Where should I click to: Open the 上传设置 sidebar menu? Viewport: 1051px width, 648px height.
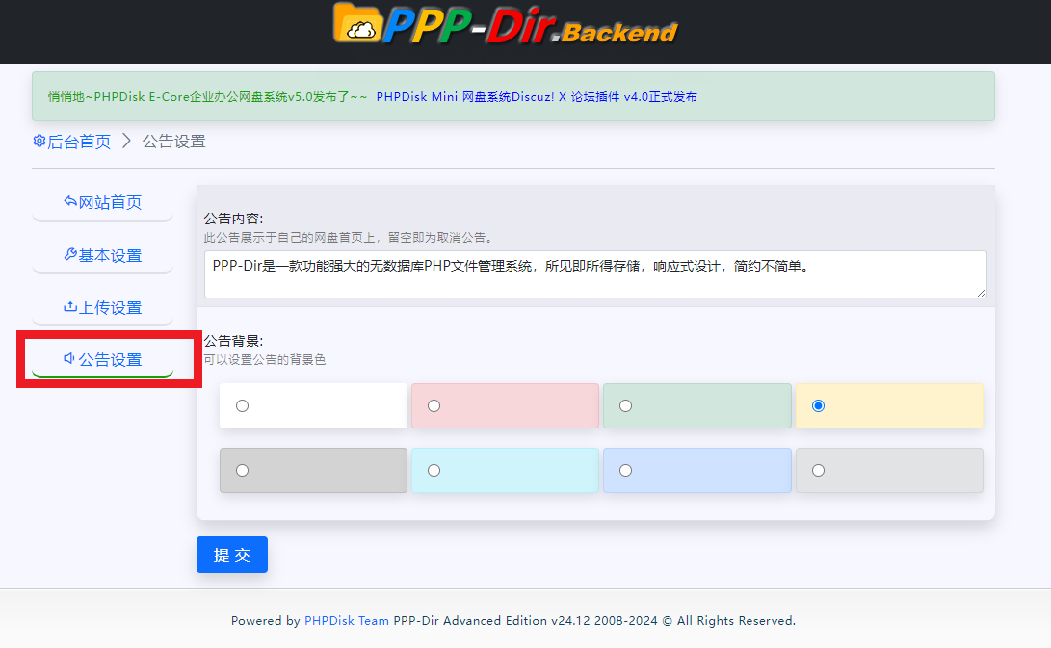point(103,307)
